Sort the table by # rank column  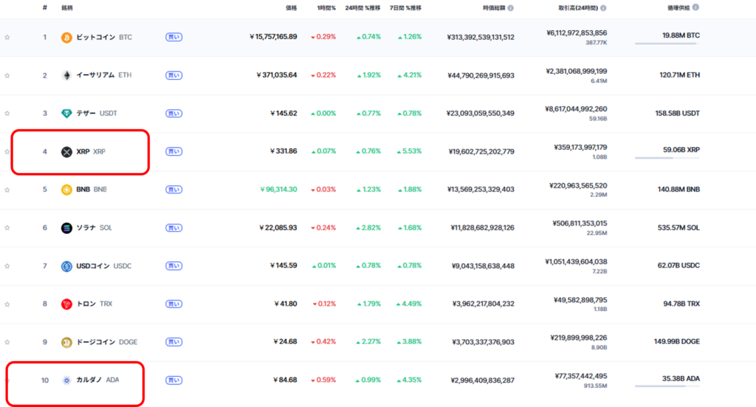[x=45, y=7]
